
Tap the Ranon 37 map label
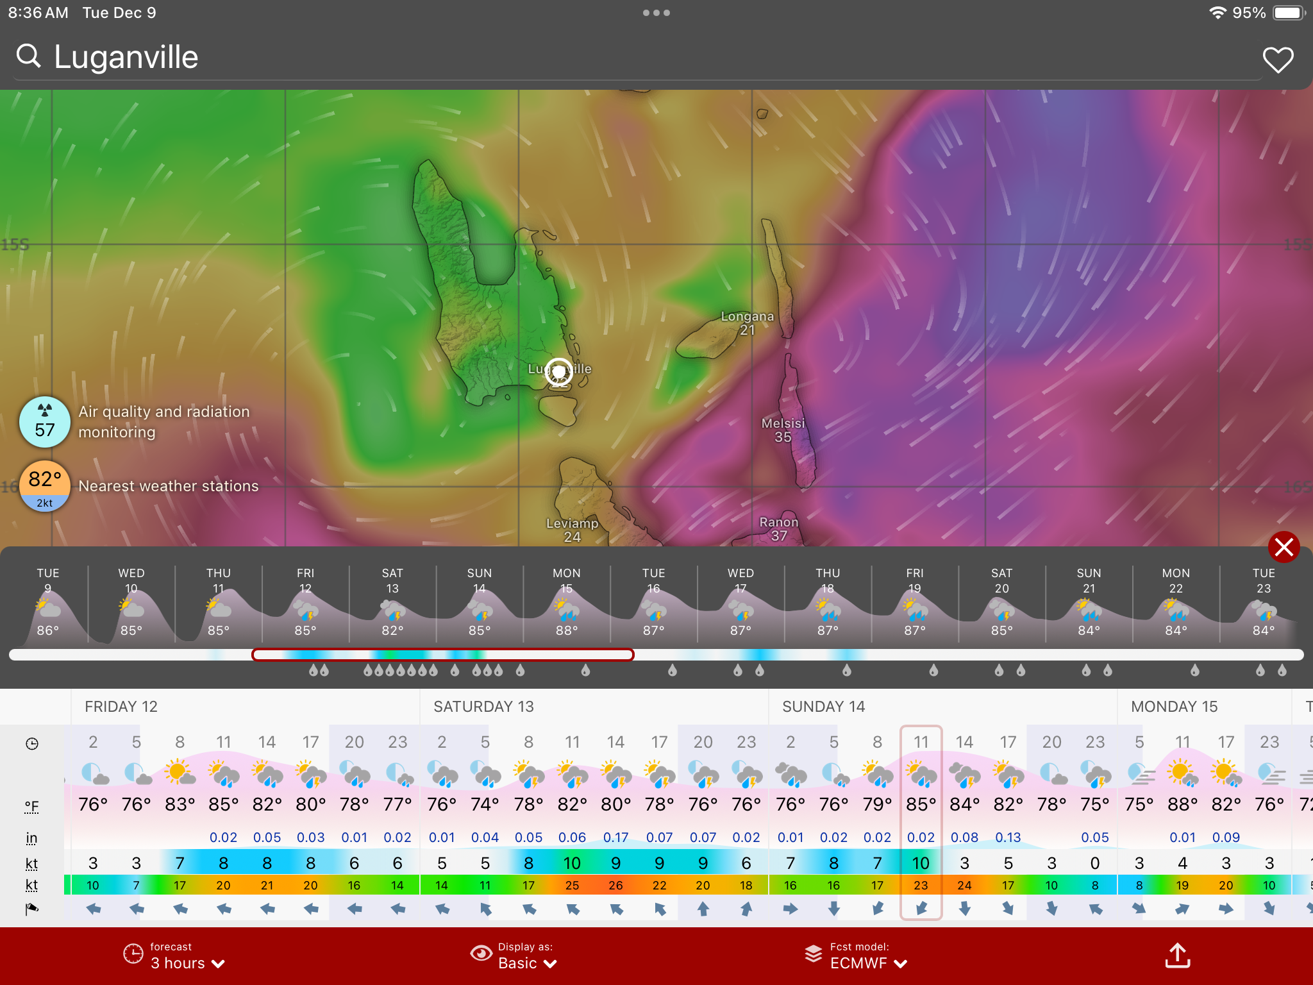(x=779, y=529)
